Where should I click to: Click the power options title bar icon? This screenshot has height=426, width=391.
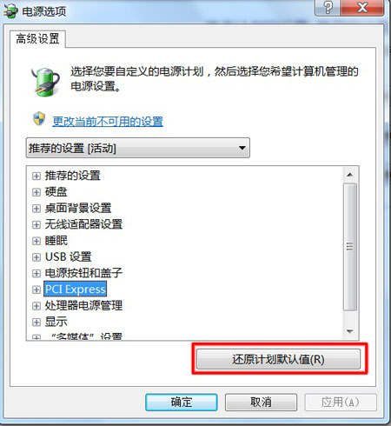pyautogui.click(x=11, y=11)
